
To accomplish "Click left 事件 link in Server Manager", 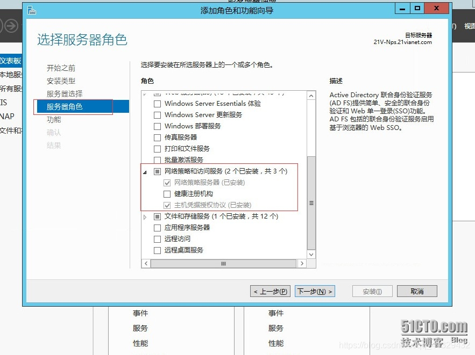I will click(x=140, y=313).
